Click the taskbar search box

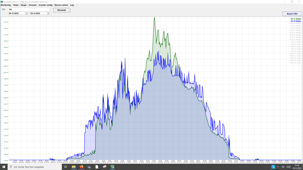35,167
